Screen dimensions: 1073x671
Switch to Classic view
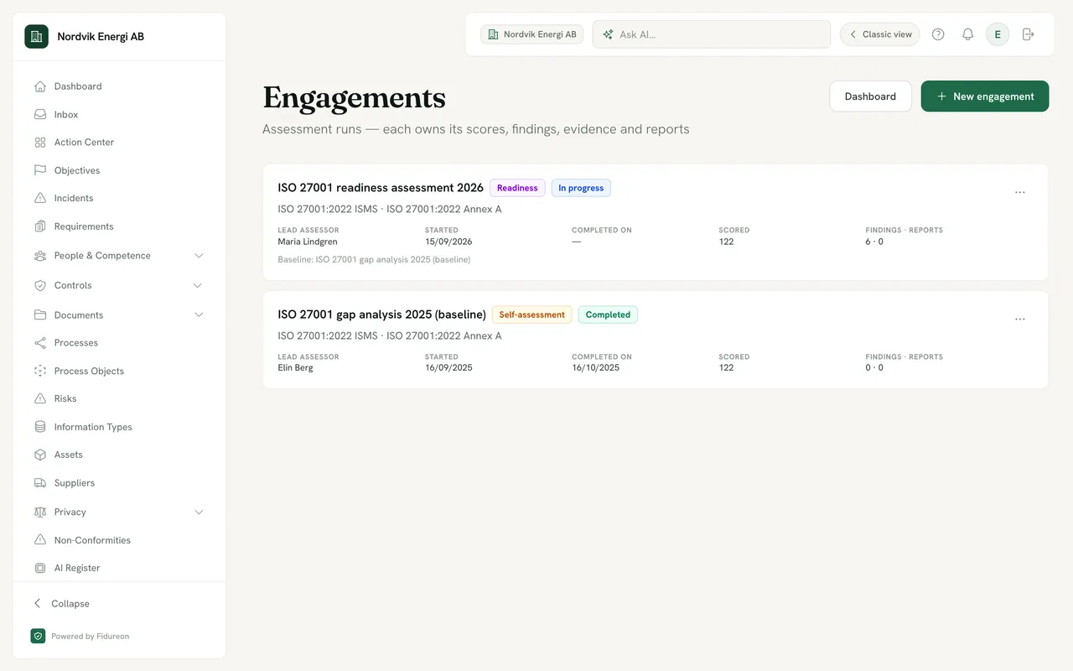(x=880, y=34)
